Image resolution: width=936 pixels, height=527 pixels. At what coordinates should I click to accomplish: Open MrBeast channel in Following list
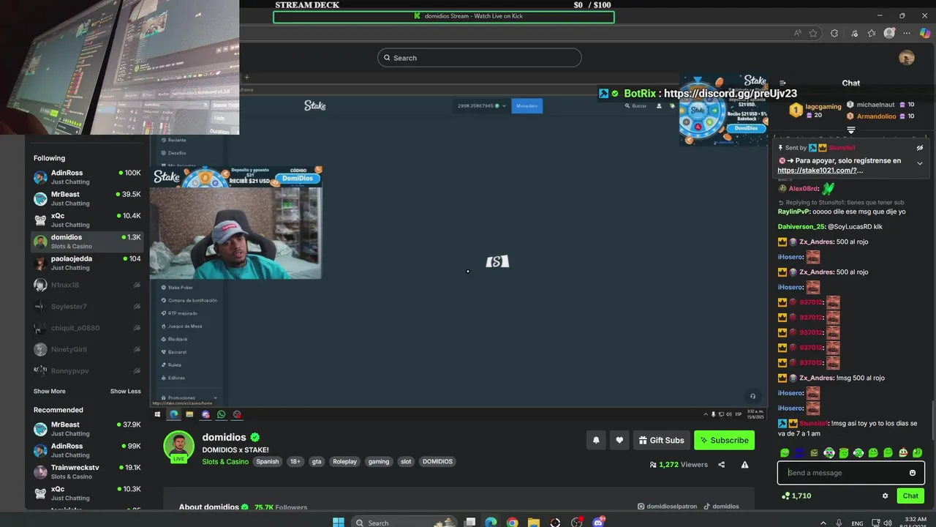(x=86, y=198)
